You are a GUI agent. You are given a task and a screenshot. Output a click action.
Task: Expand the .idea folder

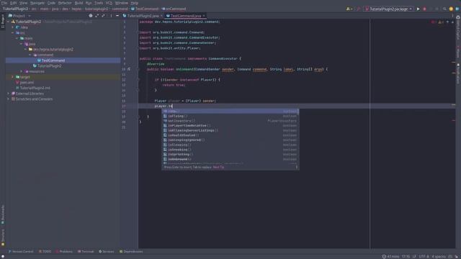coord(13,27)
